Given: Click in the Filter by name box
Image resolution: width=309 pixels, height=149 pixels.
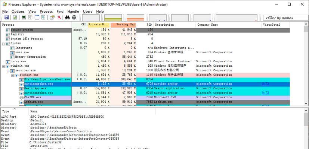Looking at the screenshot, I should coord(286,18).
